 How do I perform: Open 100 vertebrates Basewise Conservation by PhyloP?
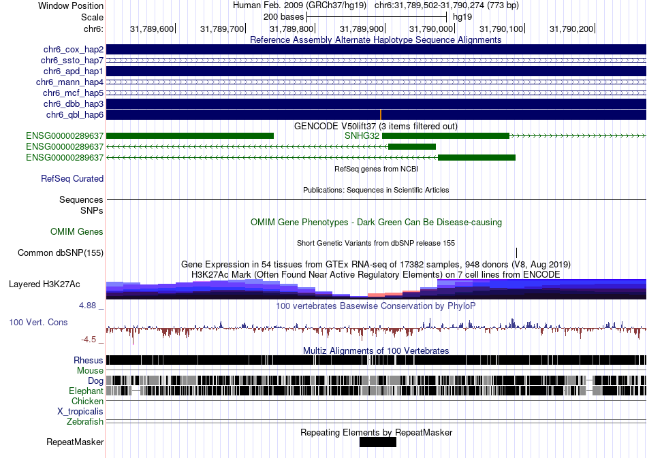[376, 306]
